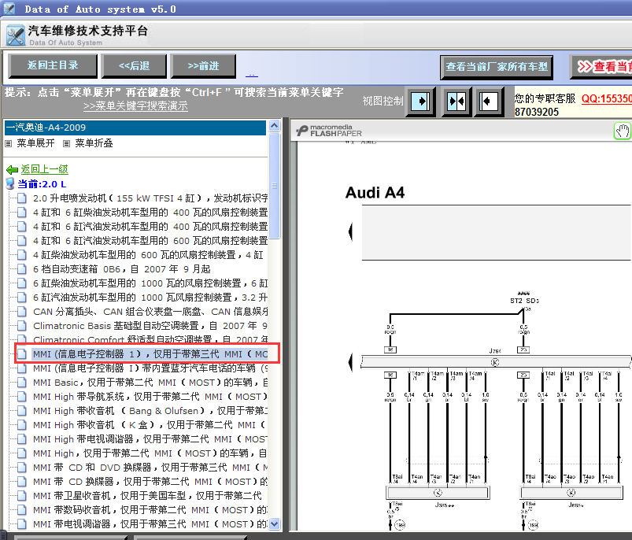Click the view control center-split icon

456,101
